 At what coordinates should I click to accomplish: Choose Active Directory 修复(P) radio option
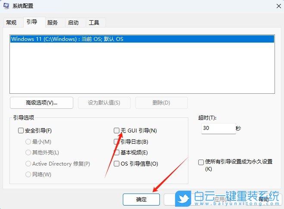tap(28, 163)
